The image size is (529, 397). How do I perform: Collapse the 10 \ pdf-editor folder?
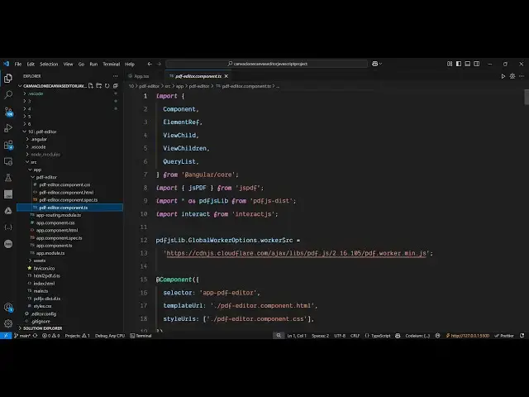(x=69, y=132)
